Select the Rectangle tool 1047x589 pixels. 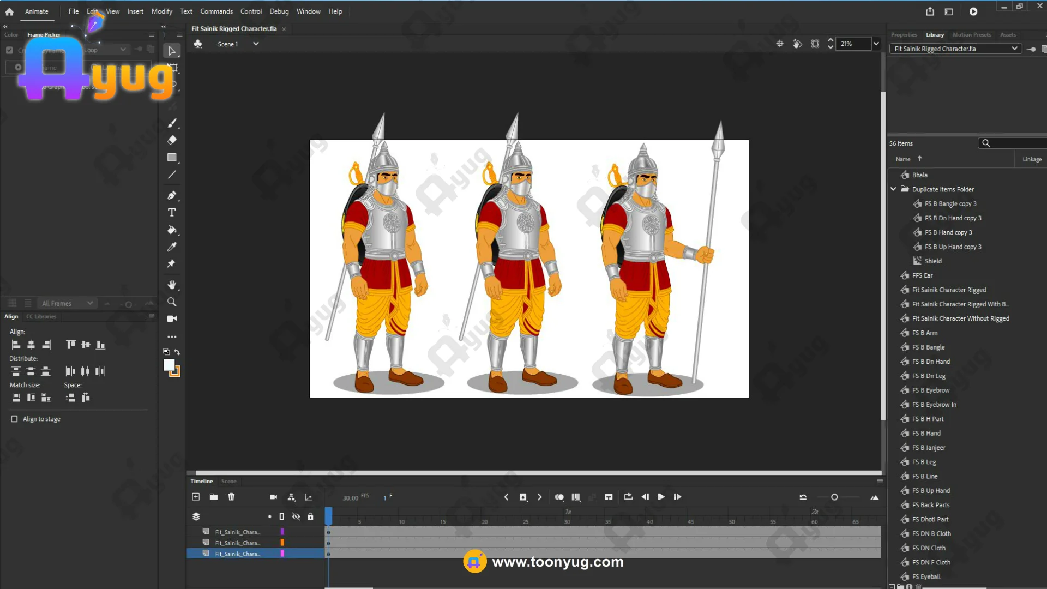pos(172,158)
